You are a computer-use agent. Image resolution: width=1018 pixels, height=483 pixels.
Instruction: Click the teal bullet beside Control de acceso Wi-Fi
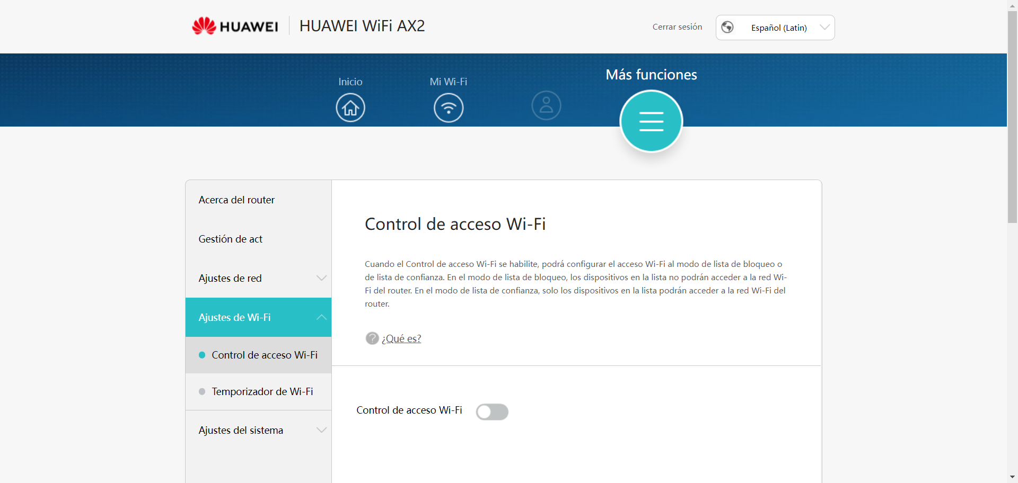point(202,355)
